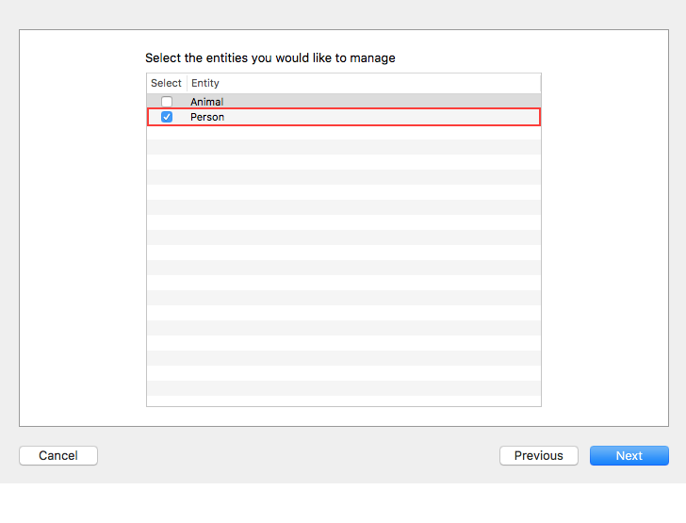Proceed with the Next button

point(629,455)
